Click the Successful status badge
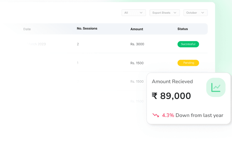This screenshot has height=155, width=232. (x=188, y=44)
